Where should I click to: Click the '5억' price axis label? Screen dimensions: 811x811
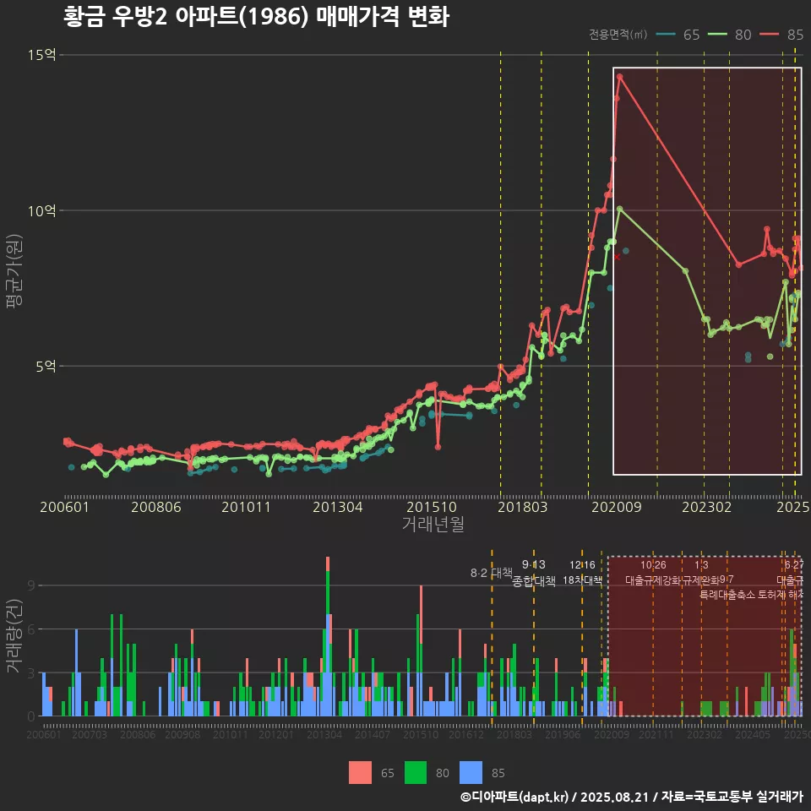click(46, 366)
